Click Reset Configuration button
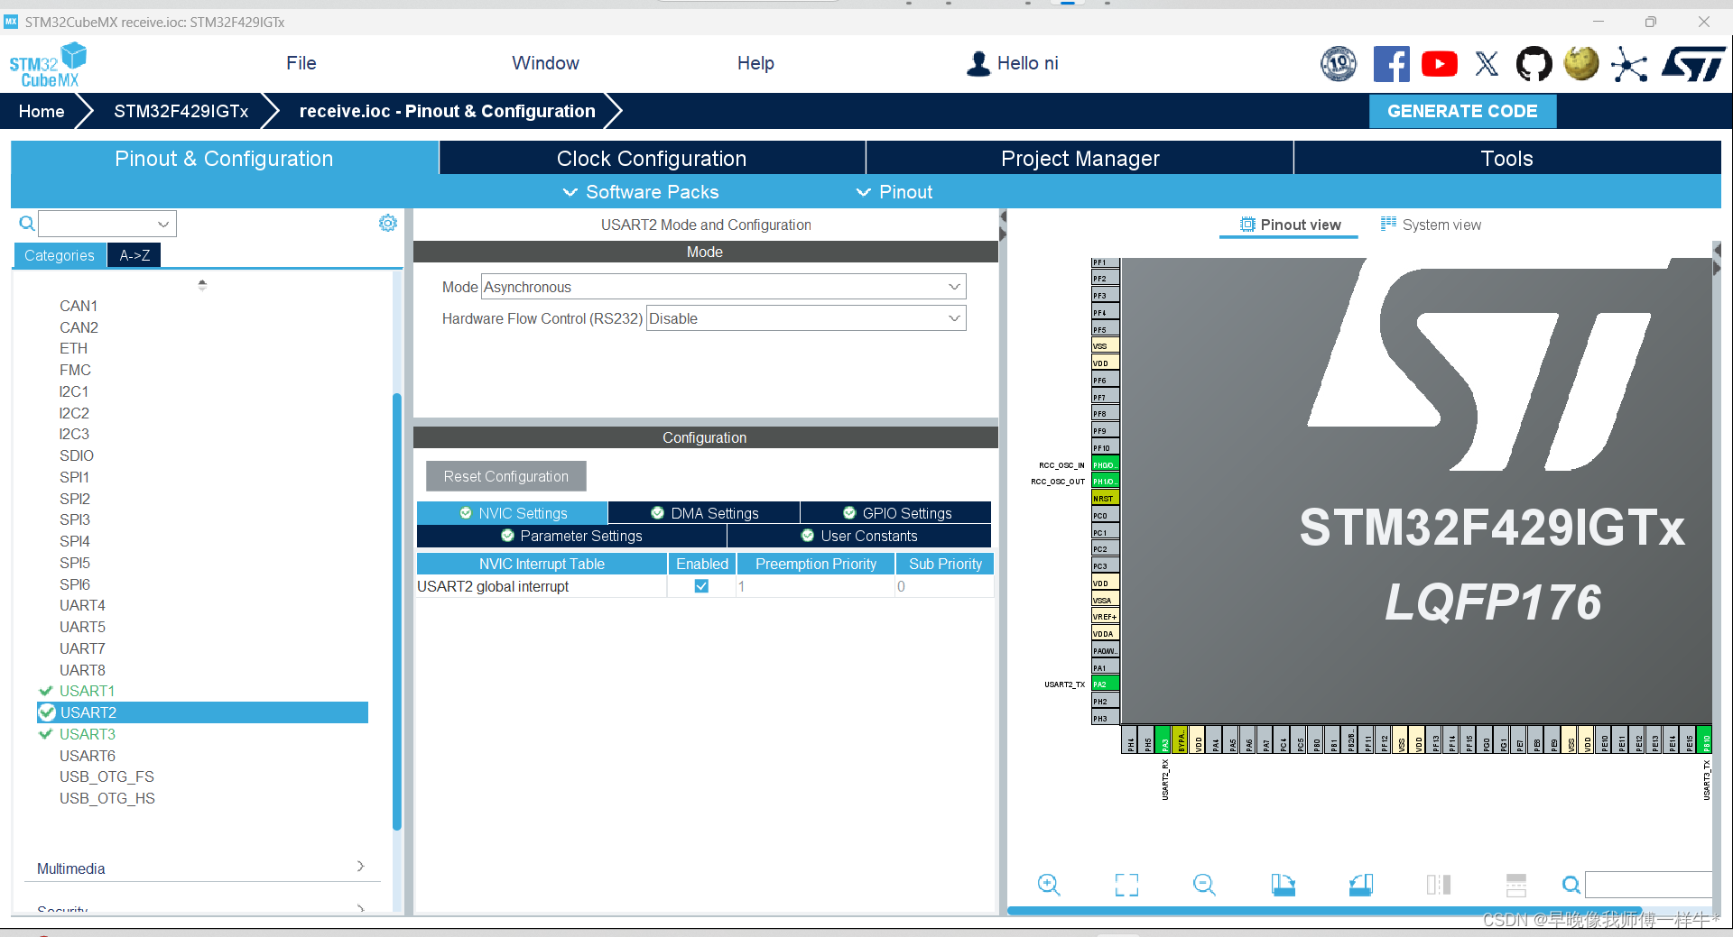 505,476
